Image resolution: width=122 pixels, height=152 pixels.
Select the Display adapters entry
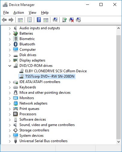click(x=32, y=60)
